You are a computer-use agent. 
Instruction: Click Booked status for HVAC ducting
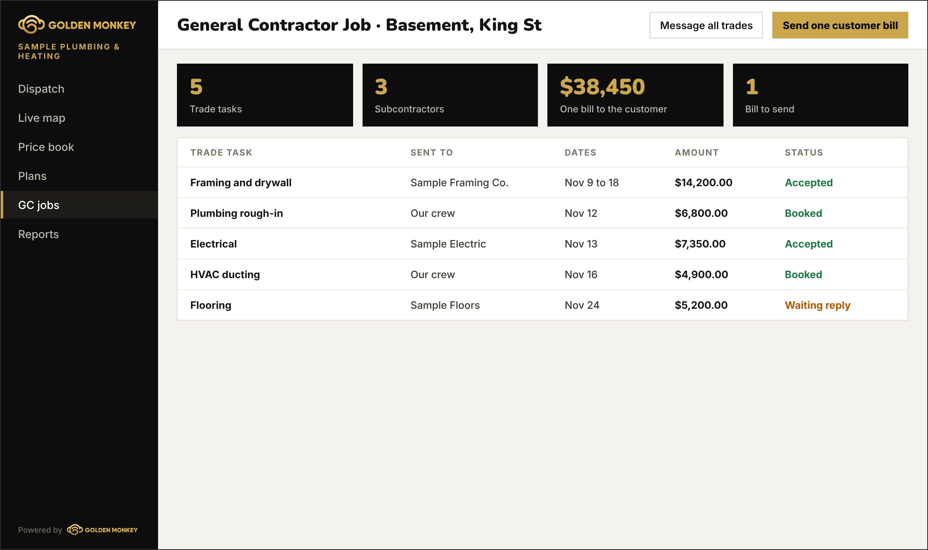pos(803,274)
